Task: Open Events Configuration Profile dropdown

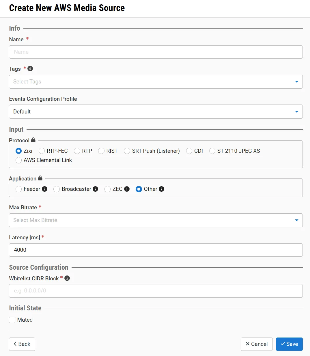Action: 156,111
